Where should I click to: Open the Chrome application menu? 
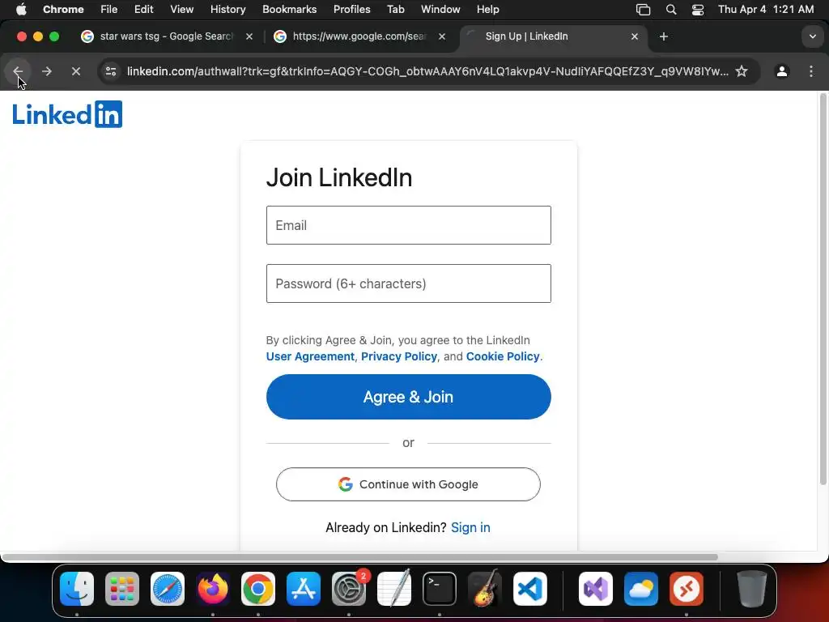(x=63, y=10)
